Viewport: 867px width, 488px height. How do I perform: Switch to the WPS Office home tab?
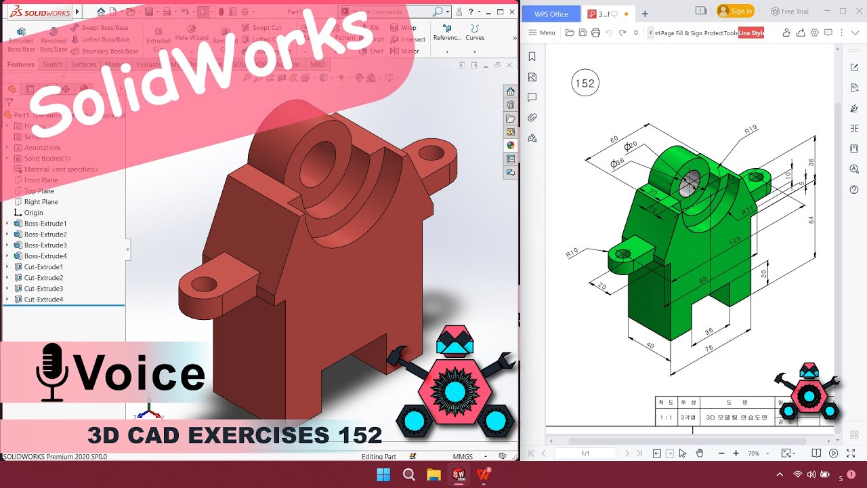pos(551,14)
